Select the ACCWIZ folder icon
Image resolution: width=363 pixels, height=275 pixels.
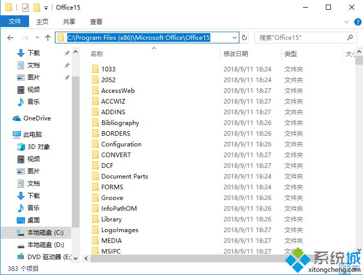[95, 101]
